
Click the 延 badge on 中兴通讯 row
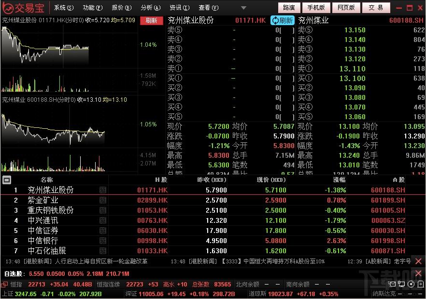(x=103, y=220)
